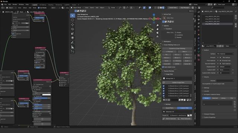
Task: Click the Target Dir path input field
Action: click(178, 115)
